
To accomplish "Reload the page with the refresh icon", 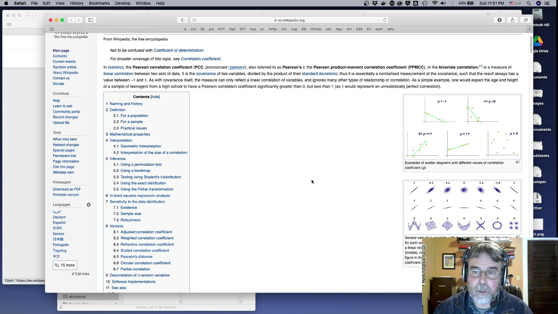I will [385, 20].
